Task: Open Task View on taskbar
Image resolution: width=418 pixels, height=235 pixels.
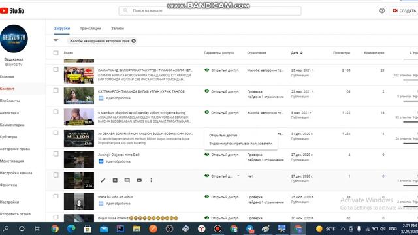Action: [x=38, y=228]
